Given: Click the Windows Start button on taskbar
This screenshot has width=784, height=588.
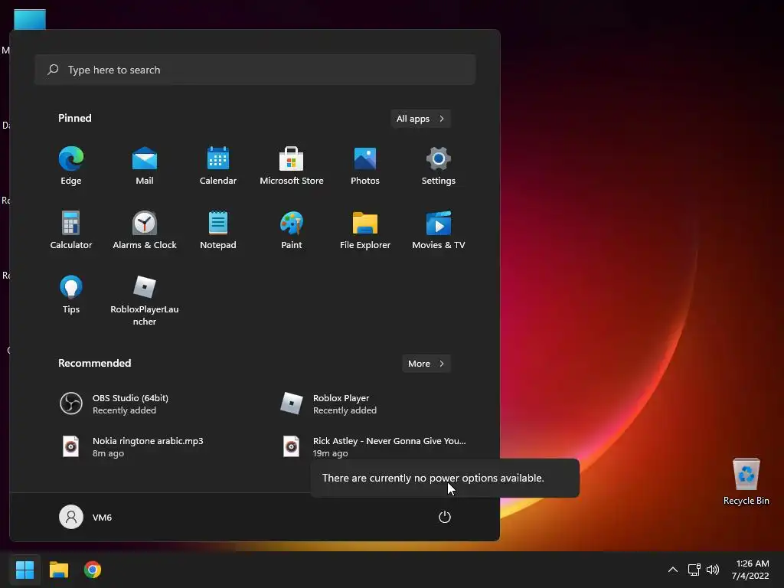Looking at the screenshot, I should (24, 570).
